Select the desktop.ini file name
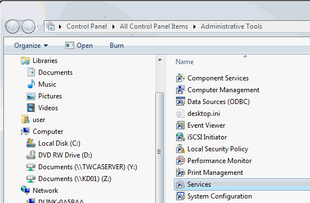310x203 pixels. point(204,114)
